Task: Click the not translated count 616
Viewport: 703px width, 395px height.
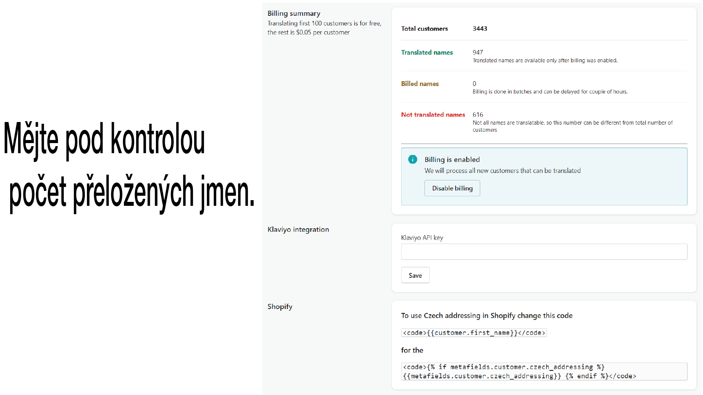Action: coord(478,115)
